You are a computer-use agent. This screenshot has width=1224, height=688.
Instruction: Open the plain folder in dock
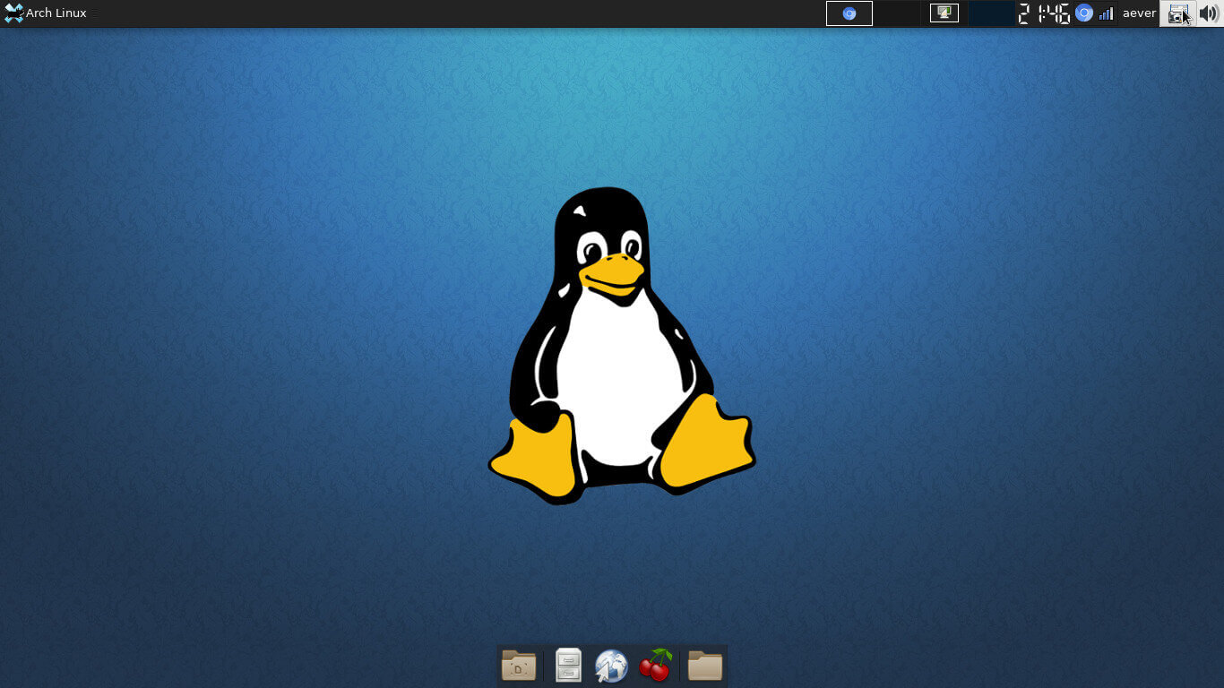pos(705,666)
